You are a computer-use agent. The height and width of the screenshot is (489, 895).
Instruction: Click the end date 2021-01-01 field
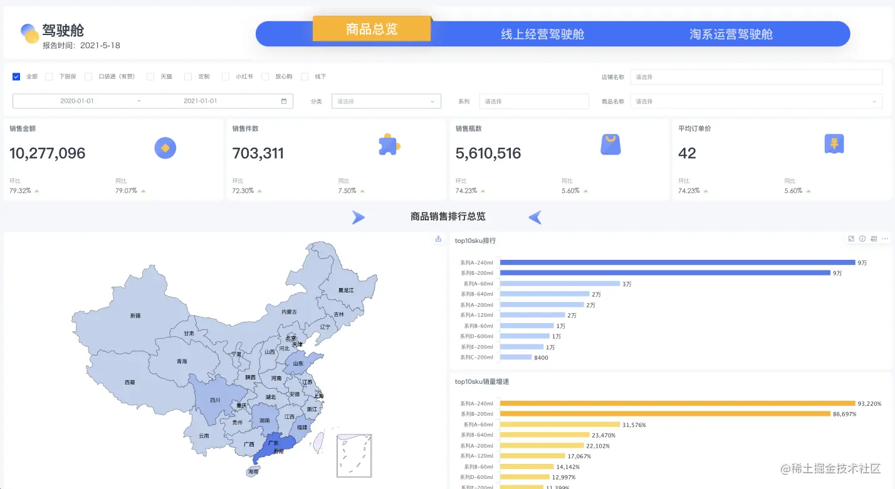pyautogui.click(x=201, y=101)
